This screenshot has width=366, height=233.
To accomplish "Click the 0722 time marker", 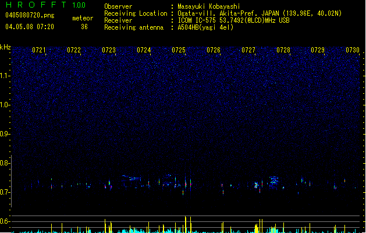I will coord(74,50).
